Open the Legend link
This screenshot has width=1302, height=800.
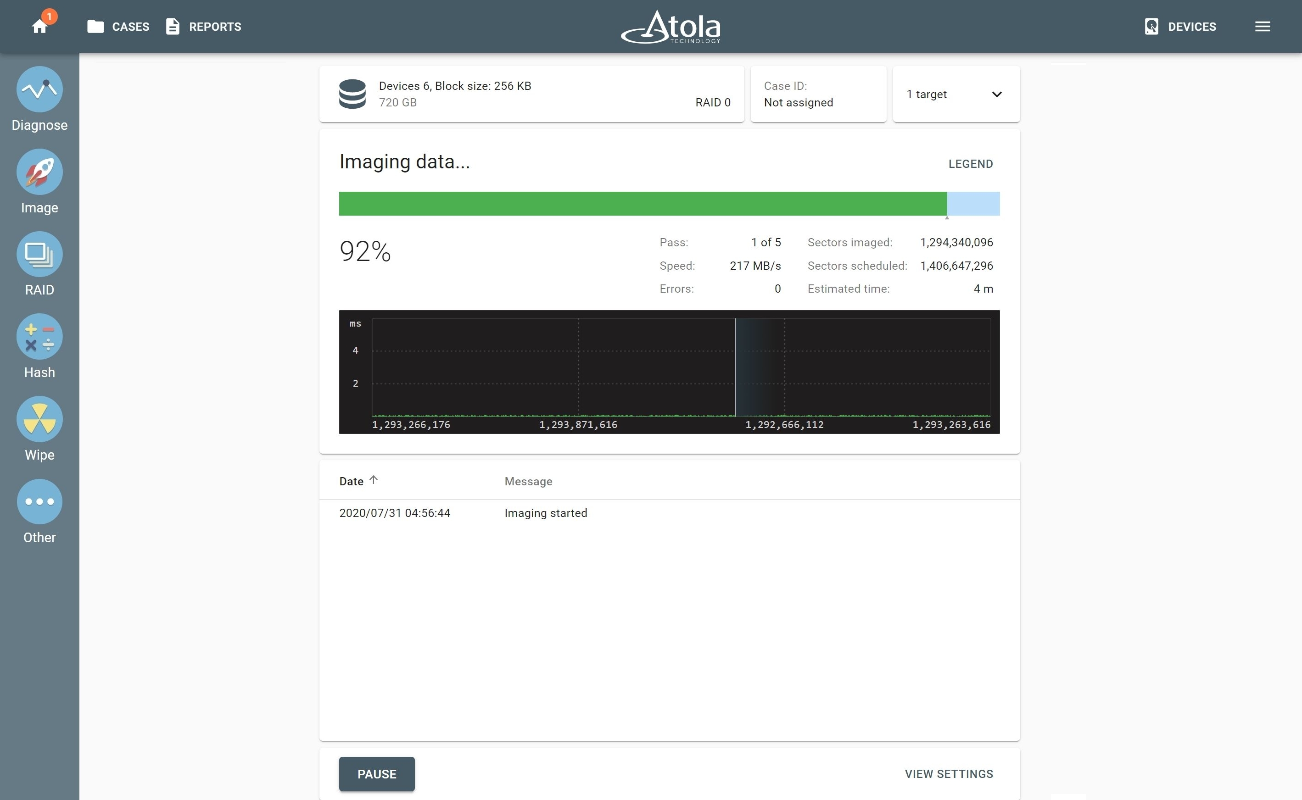pyautogui.click(x=970, y=164)
